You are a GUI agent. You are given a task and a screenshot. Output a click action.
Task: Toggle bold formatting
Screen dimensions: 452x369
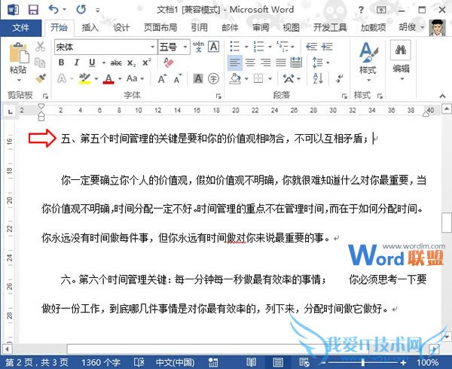pos(62,63)
